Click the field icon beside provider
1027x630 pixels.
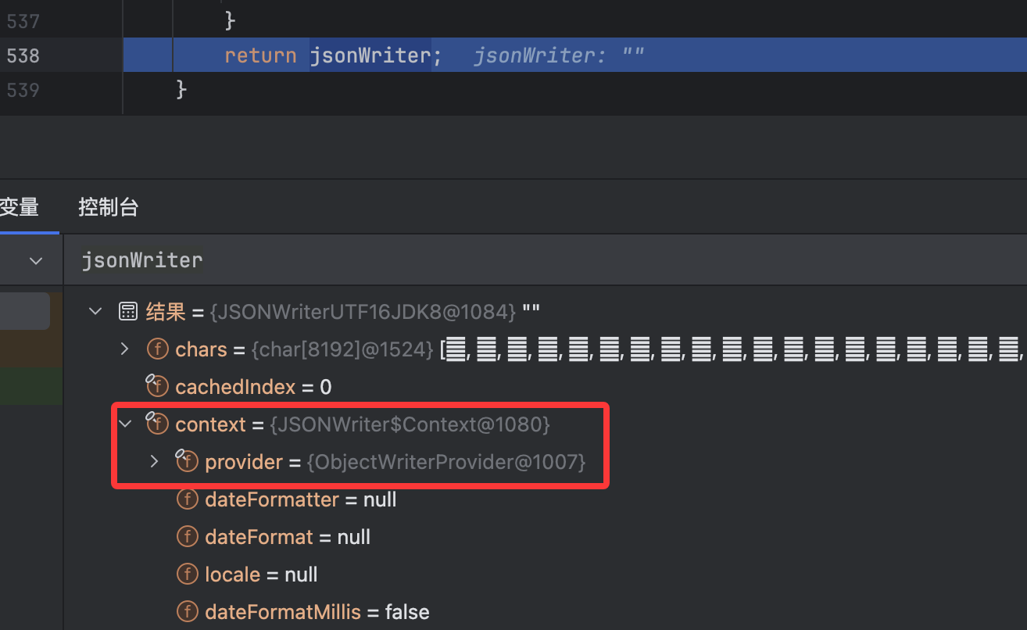(x=187, y=461)
